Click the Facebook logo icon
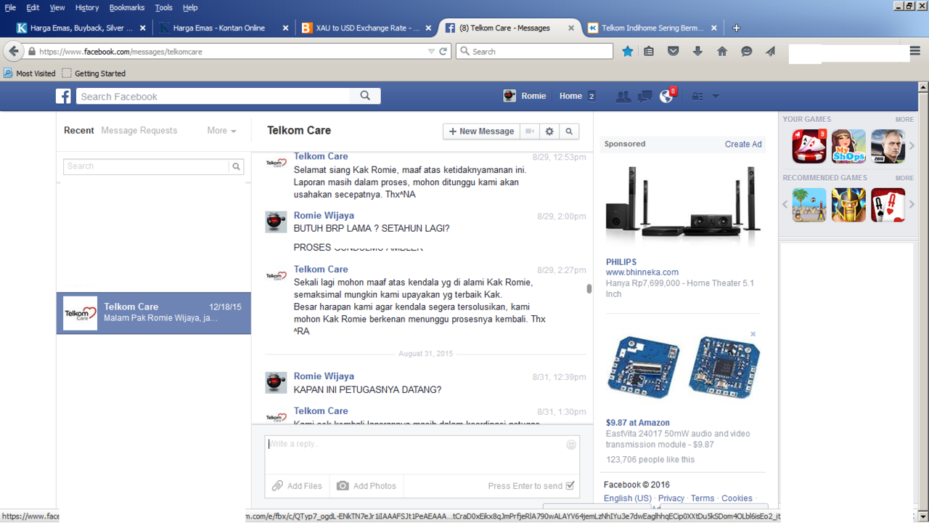Viewport: 929px width, 523px height. 64,96
